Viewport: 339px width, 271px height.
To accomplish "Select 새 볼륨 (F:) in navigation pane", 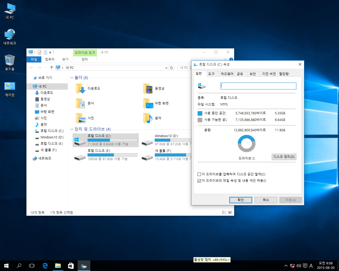I will 48,150.
